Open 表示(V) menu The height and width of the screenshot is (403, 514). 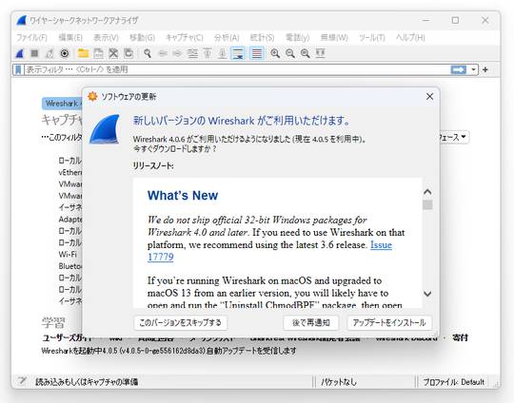click(x=106, y=38)
